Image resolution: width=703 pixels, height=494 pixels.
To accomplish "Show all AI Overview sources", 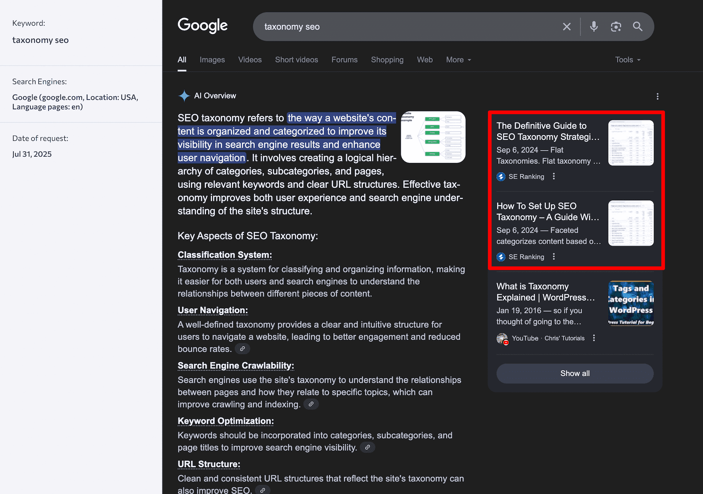I will (x=575, y=373).
